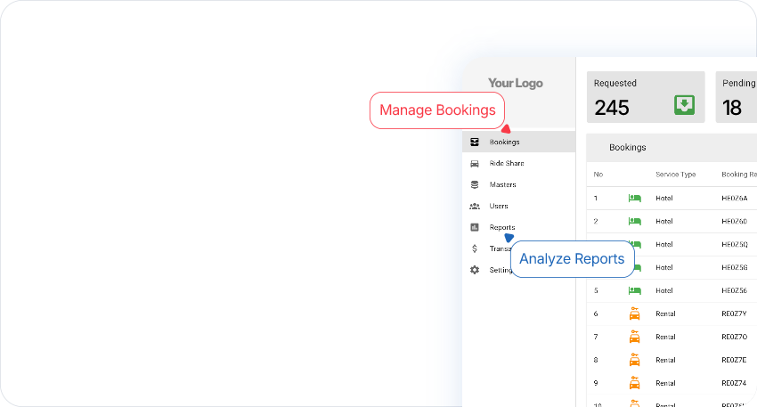Viewport: 757px width, 407px height.
Task: Click the Settings gear icon
Action: tap(475, 270)
